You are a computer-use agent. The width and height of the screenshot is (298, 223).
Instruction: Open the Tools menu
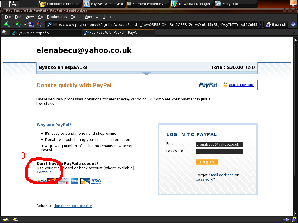76,17
